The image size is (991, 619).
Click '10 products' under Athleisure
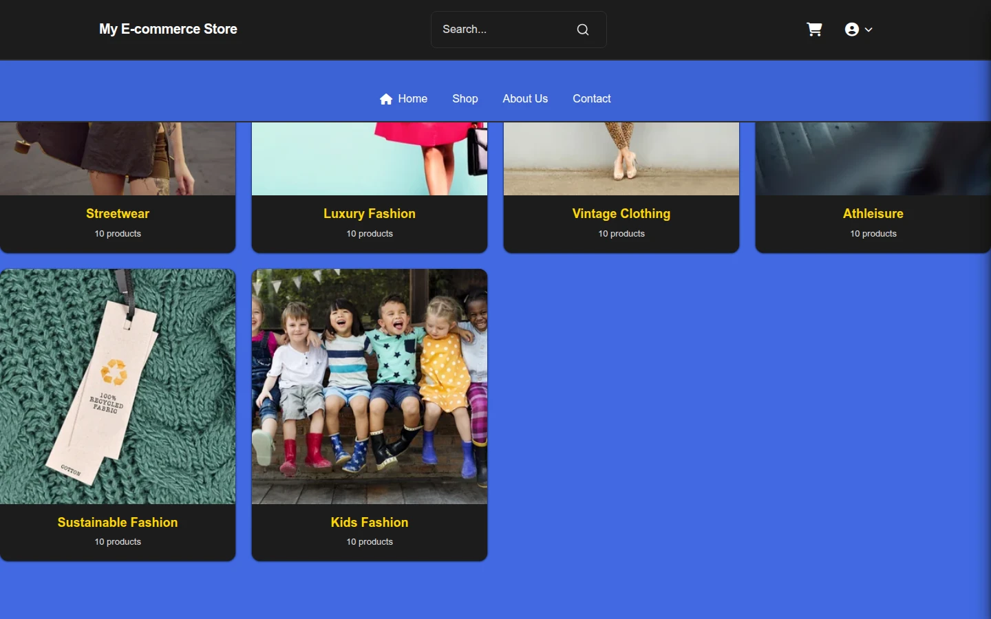pos(873,234)
